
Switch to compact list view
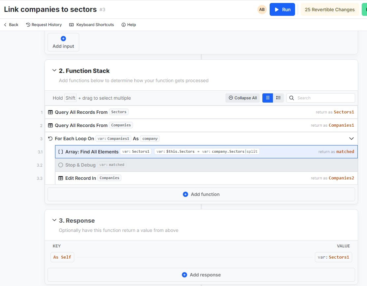click(268, 98)
